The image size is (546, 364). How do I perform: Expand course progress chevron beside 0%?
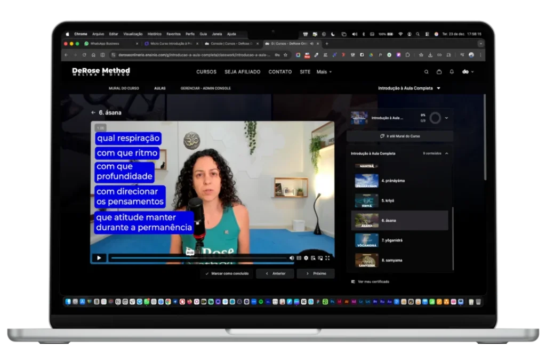[x=446, y=118]
